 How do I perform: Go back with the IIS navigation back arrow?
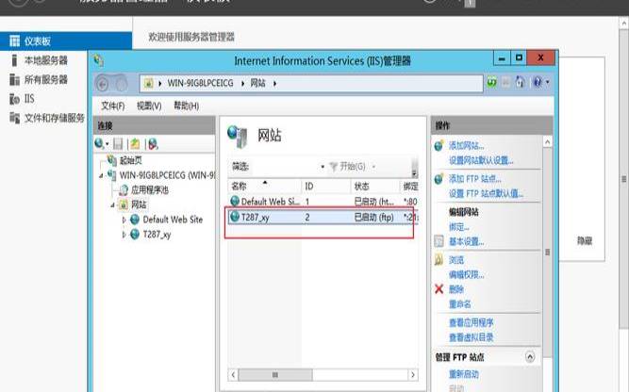point(103,84)
